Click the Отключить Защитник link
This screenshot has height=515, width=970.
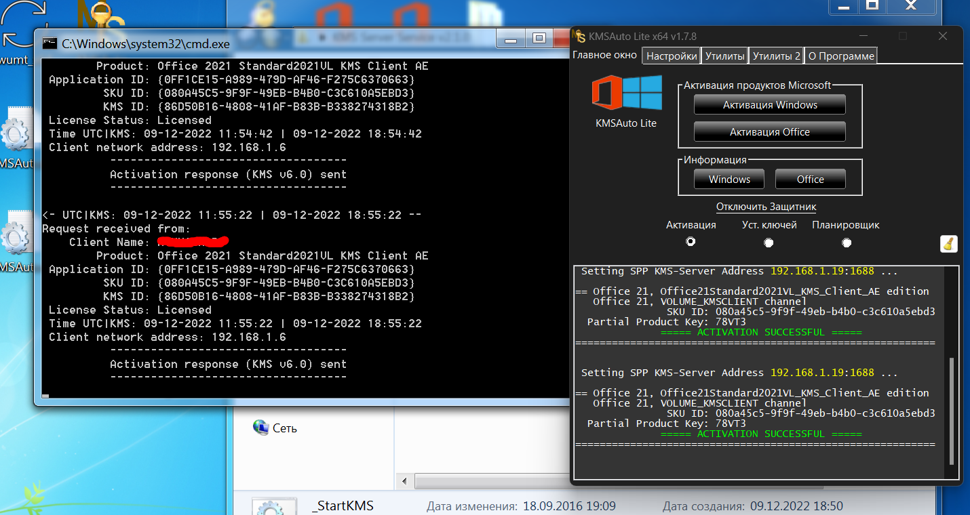point(766,207)
